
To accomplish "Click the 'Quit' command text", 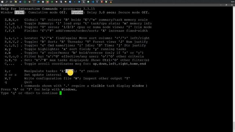I will click(x=28, y=82).
